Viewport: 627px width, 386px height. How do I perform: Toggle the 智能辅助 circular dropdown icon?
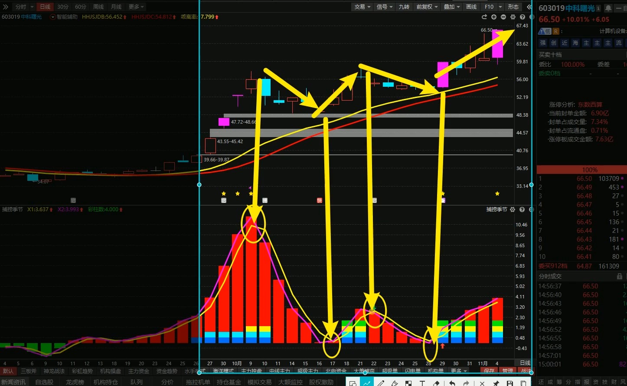point(53,17)
